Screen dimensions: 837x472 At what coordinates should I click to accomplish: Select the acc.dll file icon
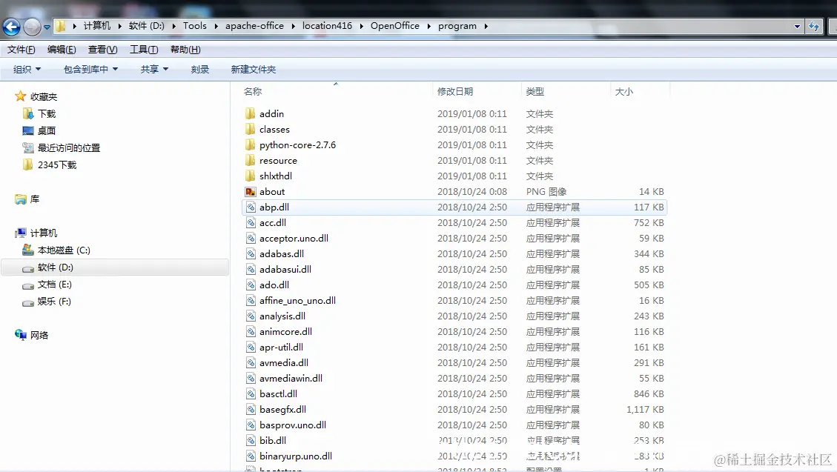pyautogui.click(x=251, y=222)
